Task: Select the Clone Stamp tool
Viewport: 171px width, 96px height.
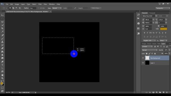Action: tap(2, 42)
